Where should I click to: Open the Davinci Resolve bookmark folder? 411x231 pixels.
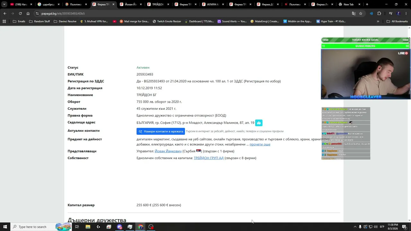pos(65,21)
